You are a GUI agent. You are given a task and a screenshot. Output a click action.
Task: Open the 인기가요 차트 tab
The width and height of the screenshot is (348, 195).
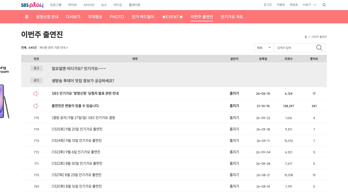[x=232, y=17]
